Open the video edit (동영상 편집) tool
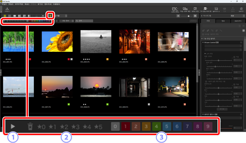The width and height of the screenshot is (246, 143). [195, 10]
